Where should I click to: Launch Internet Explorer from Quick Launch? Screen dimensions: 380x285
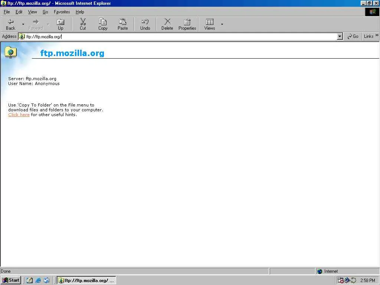(x=38, y=281)
